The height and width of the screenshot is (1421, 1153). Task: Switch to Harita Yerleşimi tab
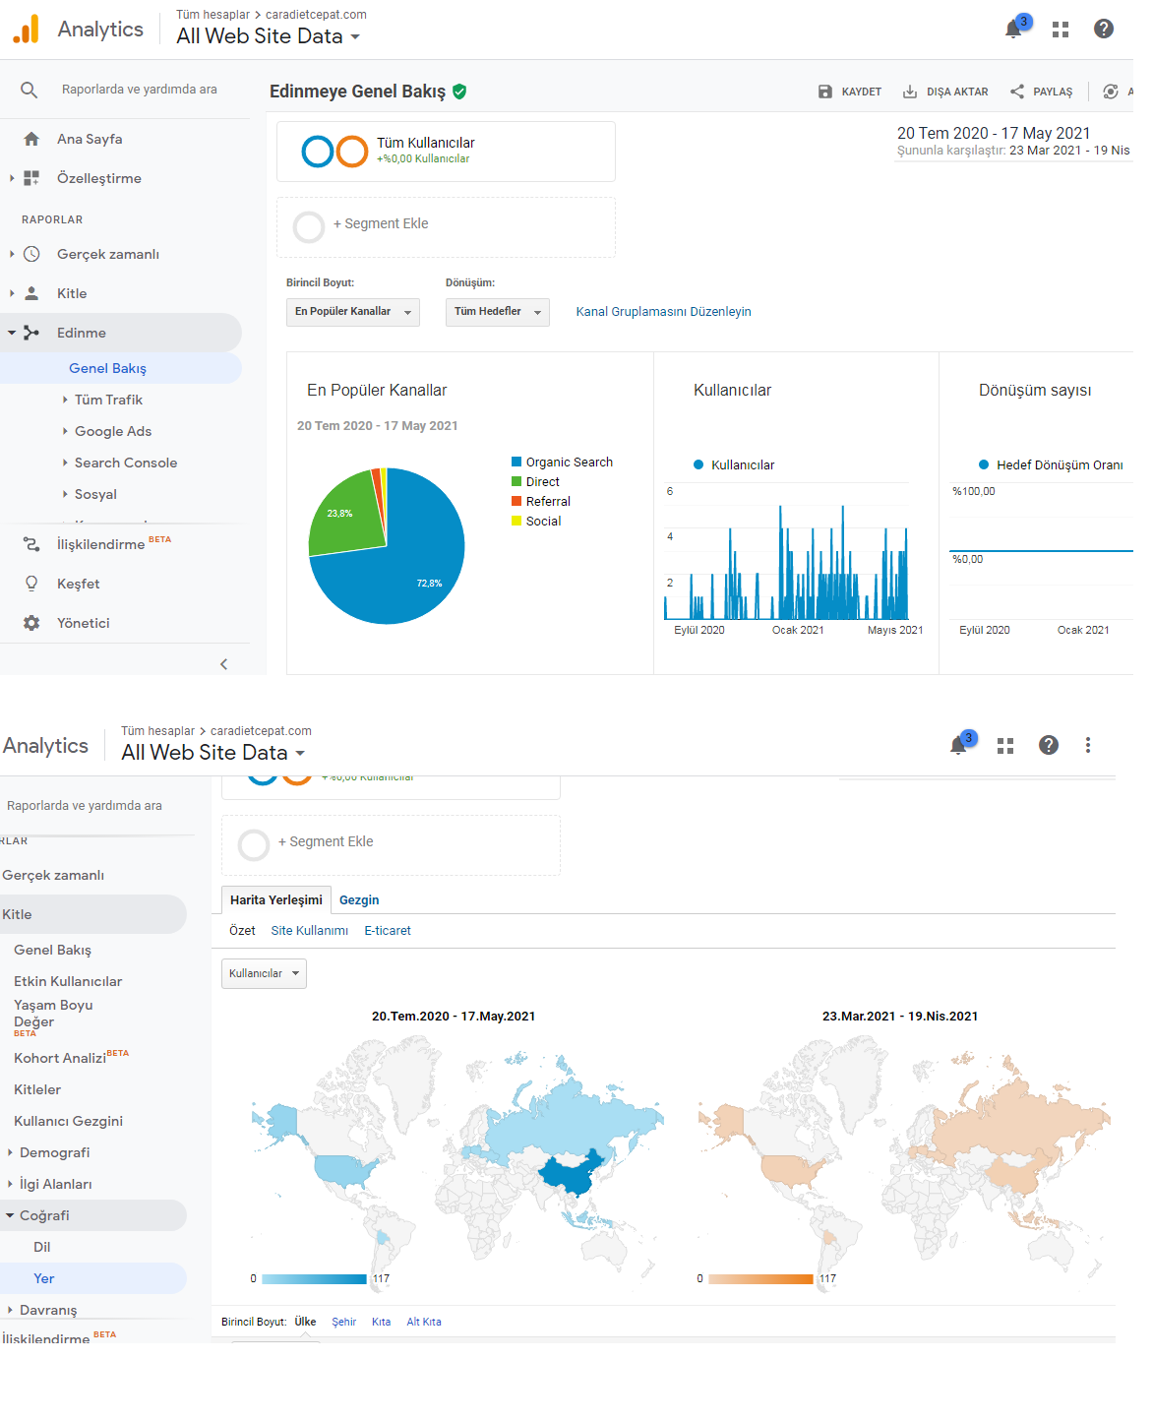pyautogui.click(x=276, y=900)
